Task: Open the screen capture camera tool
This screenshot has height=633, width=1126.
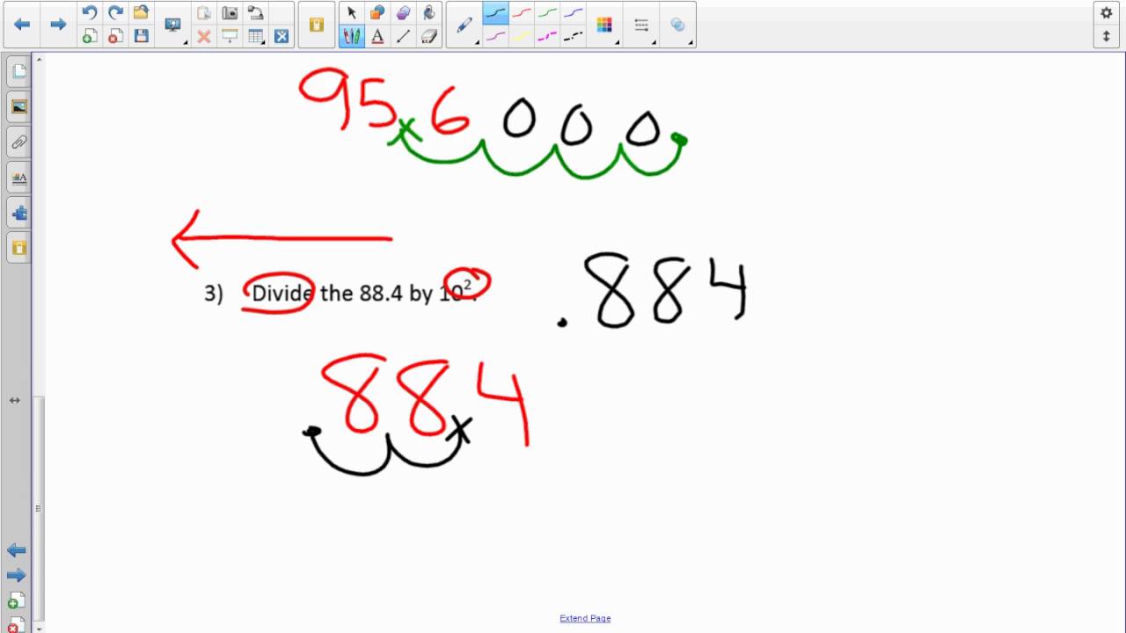Action: (230, 12)
